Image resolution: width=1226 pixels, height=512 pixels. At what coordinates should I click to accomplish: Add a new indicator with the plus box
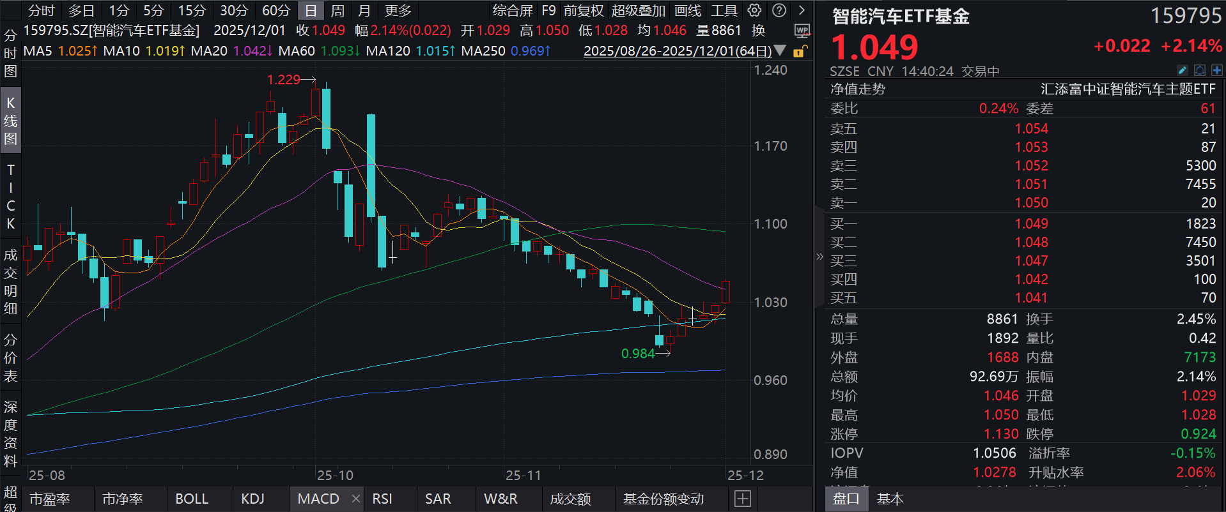click(x=742, y=499)
